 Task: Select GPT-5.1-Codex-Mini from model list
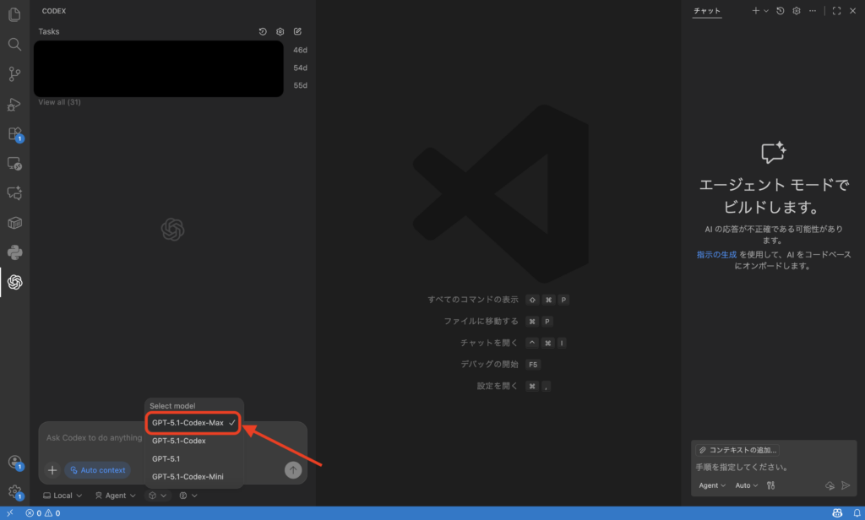click(188, 477)
